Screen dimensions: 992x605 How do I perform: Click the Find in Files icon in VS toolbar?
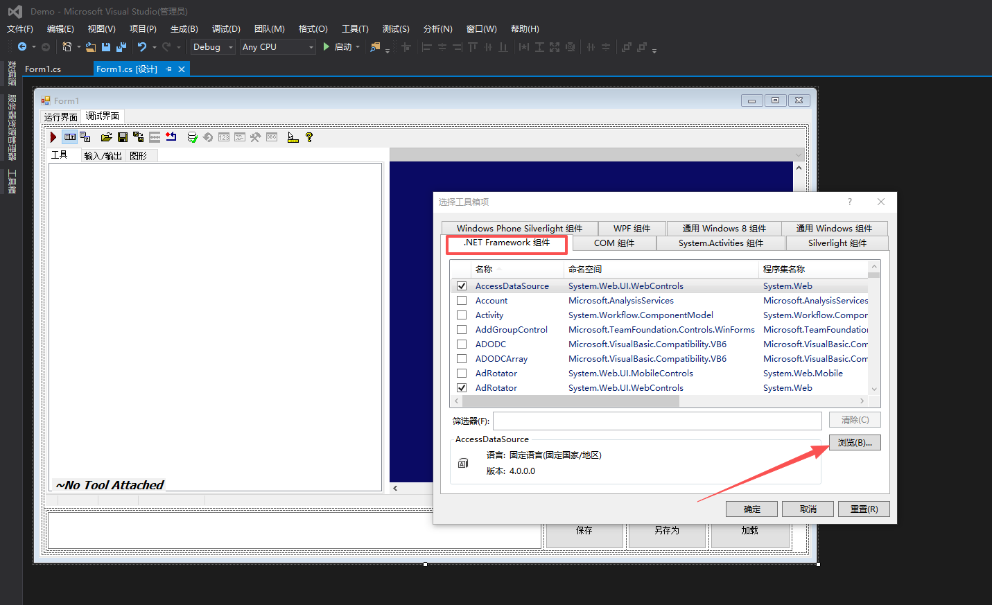tap(375, 47)
